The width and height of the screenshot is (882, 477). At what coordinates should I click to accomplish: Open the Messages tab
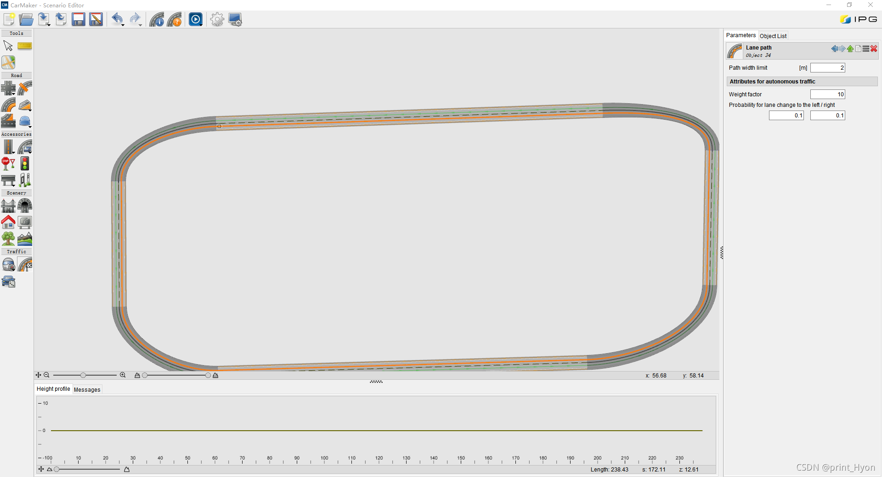click(x=87, y=389)
